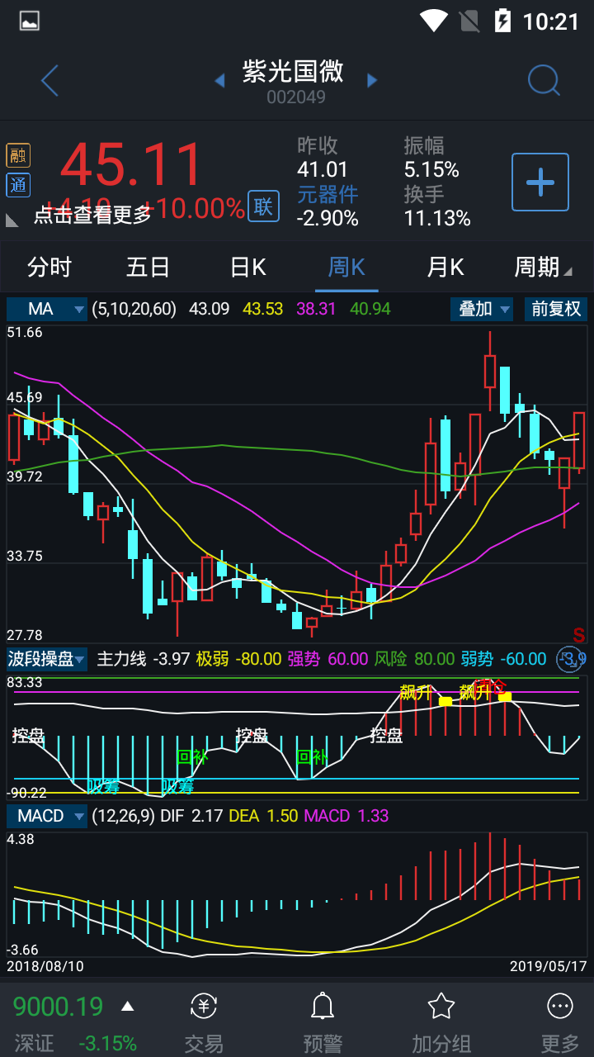The height and width of the screenshot is (1057, 594).
Task: Select the 周K tab
Action: tap(346, 267)
